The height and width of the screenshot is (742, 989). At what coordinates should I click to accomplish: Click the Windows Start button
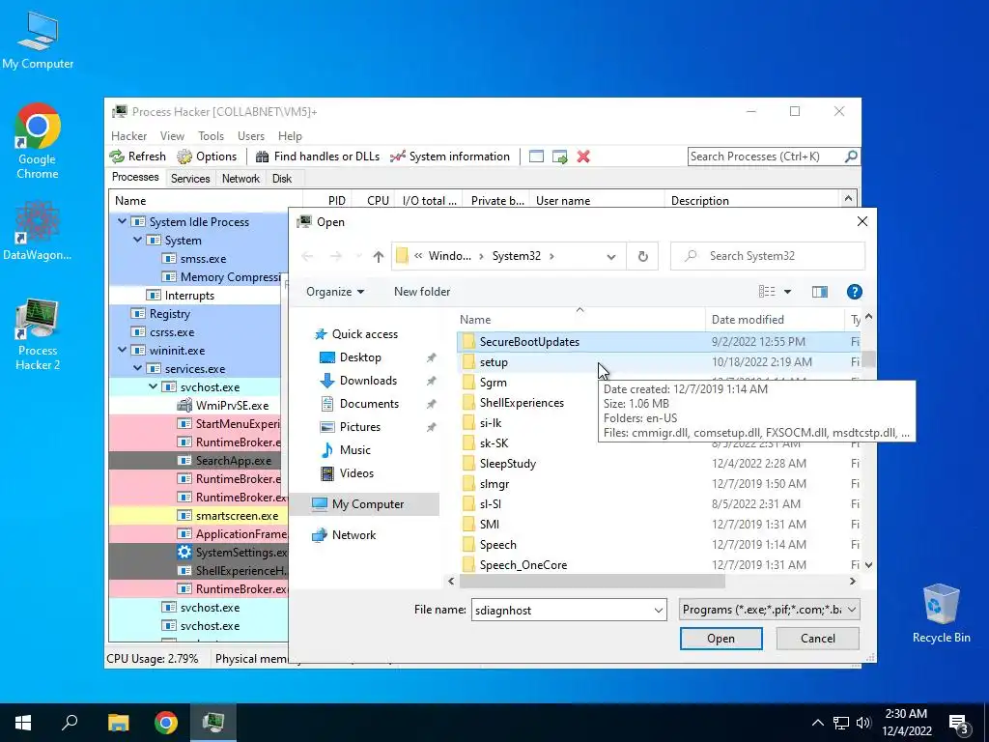point(23,723)
